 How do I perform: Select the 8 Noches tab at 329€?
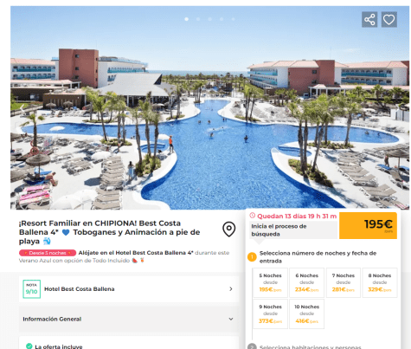[380, 282]
